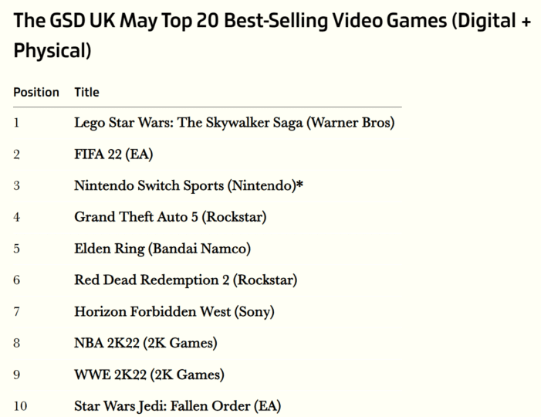Select the Grand Theft Auto 5 (Rockstar) entry
The width and height of the screenshot is (541, 417).
pyautogui.click(x=171, y=217)
